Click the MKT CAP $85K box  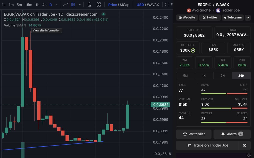pos(239,48)
